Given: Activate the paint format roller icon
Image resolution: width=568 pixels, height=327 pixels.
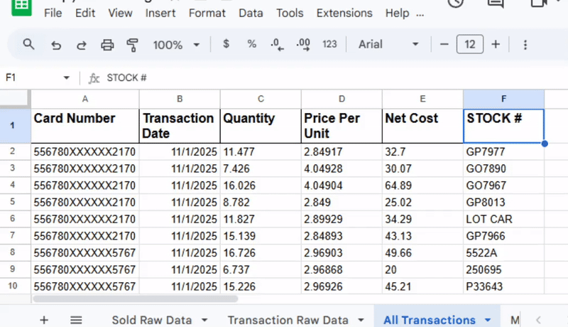Looking at the screenshot, I should click(x=132, y=45).
